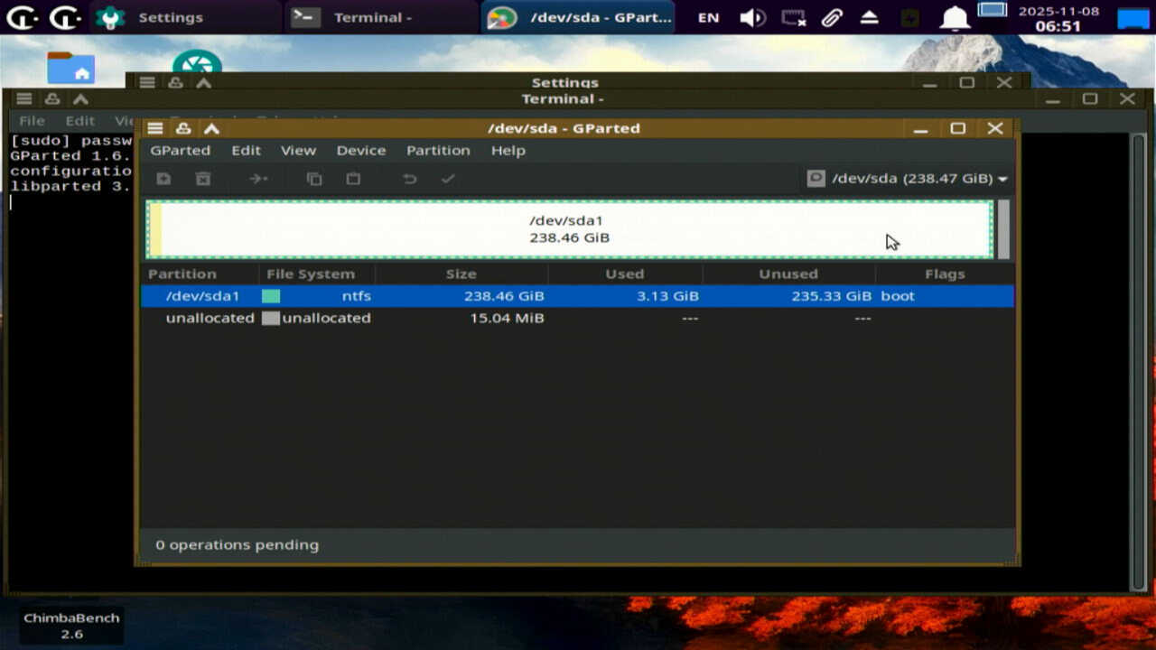Open the window menu icon of Terminal window
Viewport: 1156px width, 650px height.
24,98
